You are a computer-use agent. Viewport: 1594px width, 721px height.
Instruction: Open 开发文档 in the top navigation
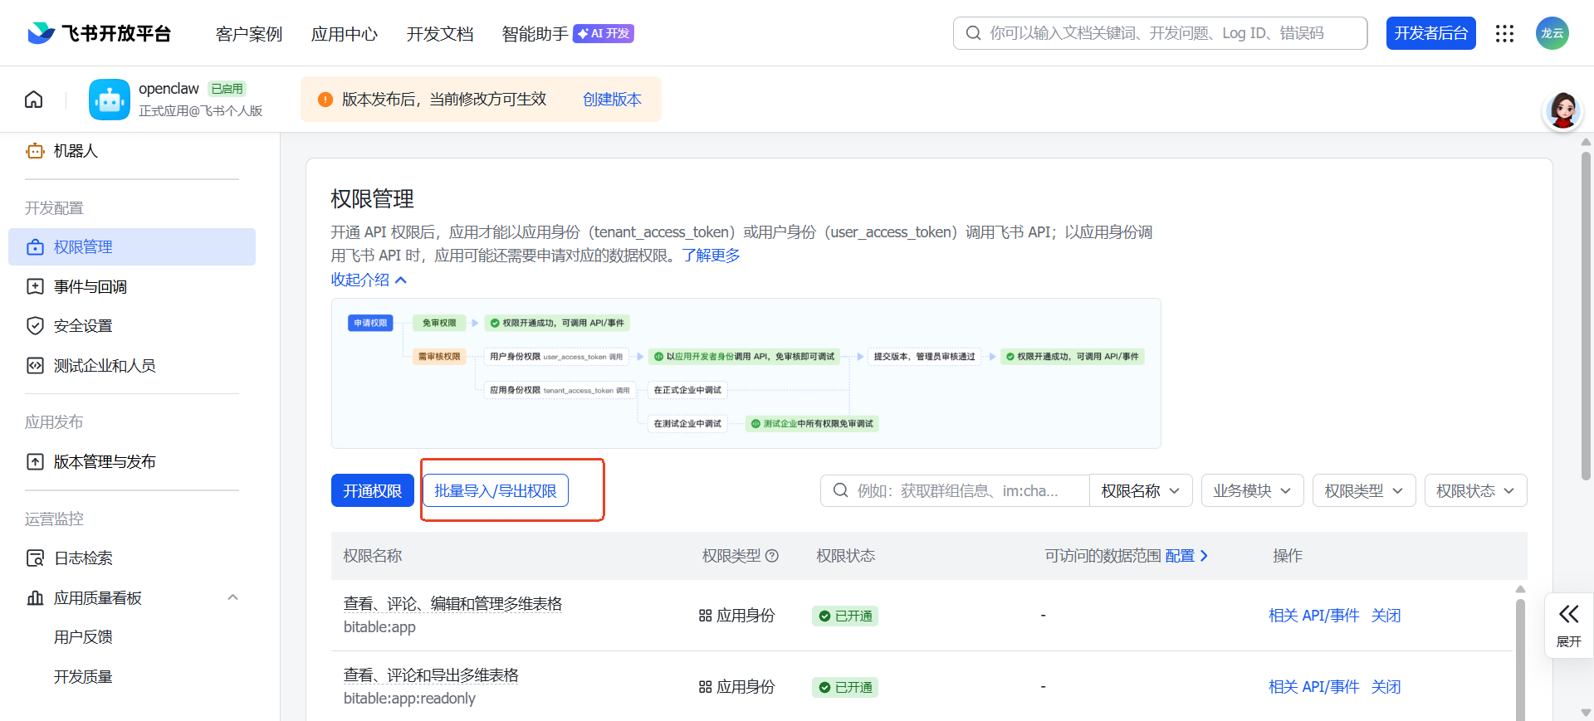click(x=439, y=34)
